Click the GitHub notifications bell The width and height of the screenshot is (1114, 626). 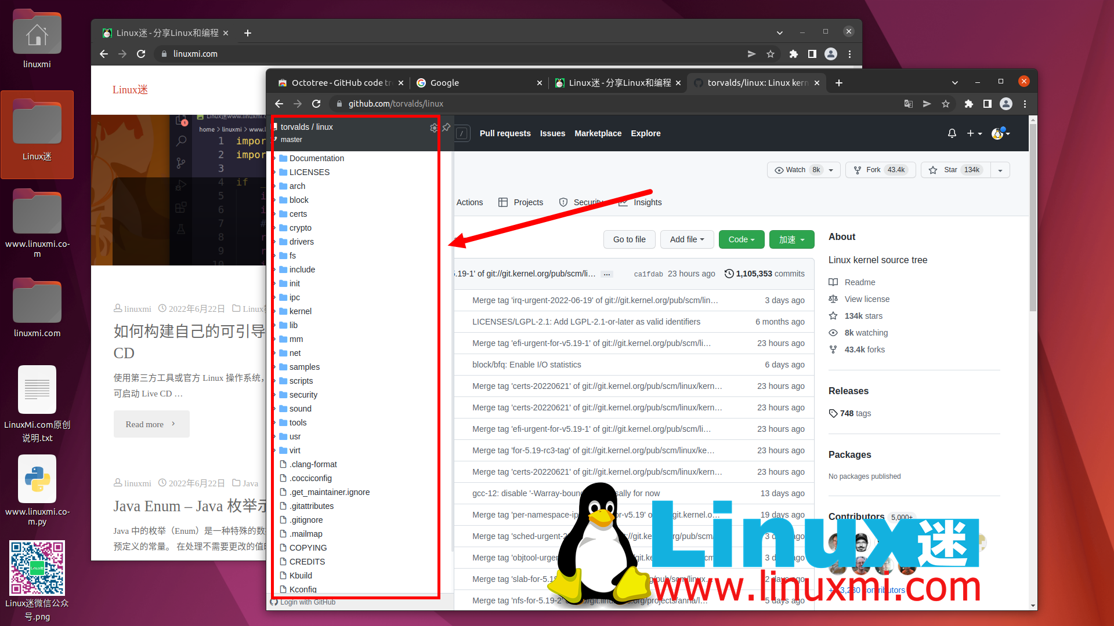pos(952,133)
